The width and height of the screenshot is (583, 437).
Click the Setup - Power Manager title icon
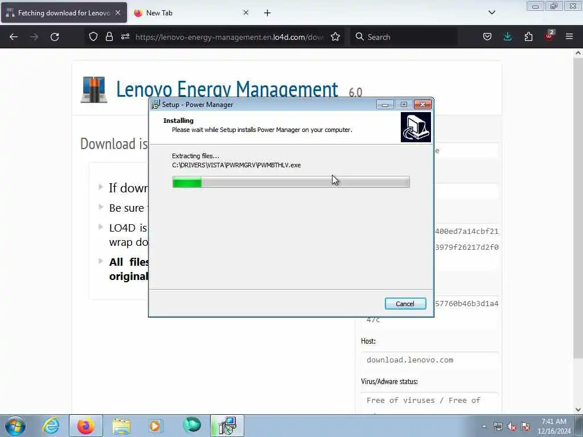point(155,105)
